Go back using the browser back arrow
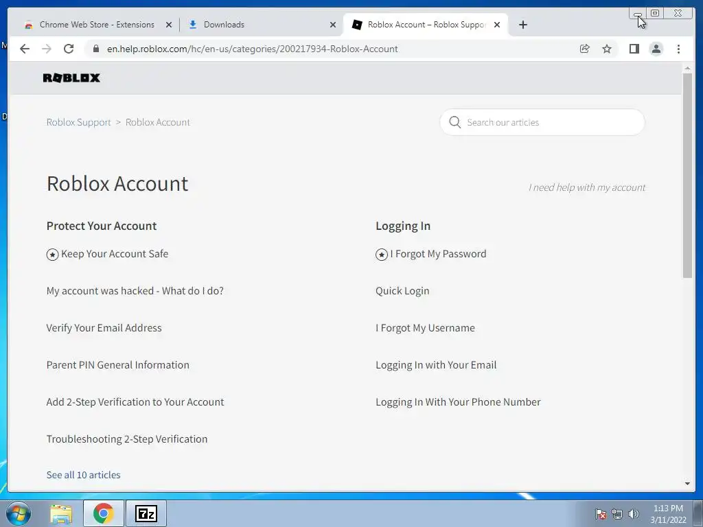Screen dimensions: 703x527 (x=25, y=49)
